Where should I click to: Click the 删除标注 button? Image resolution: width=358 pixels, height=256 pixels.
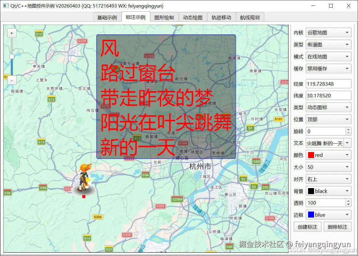tap(338, 227)
